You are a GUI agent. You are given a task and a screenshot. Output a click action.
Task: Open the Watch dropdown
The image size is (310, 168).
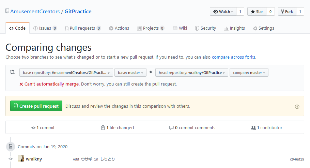pyautogui.click(x=223, y=12)
